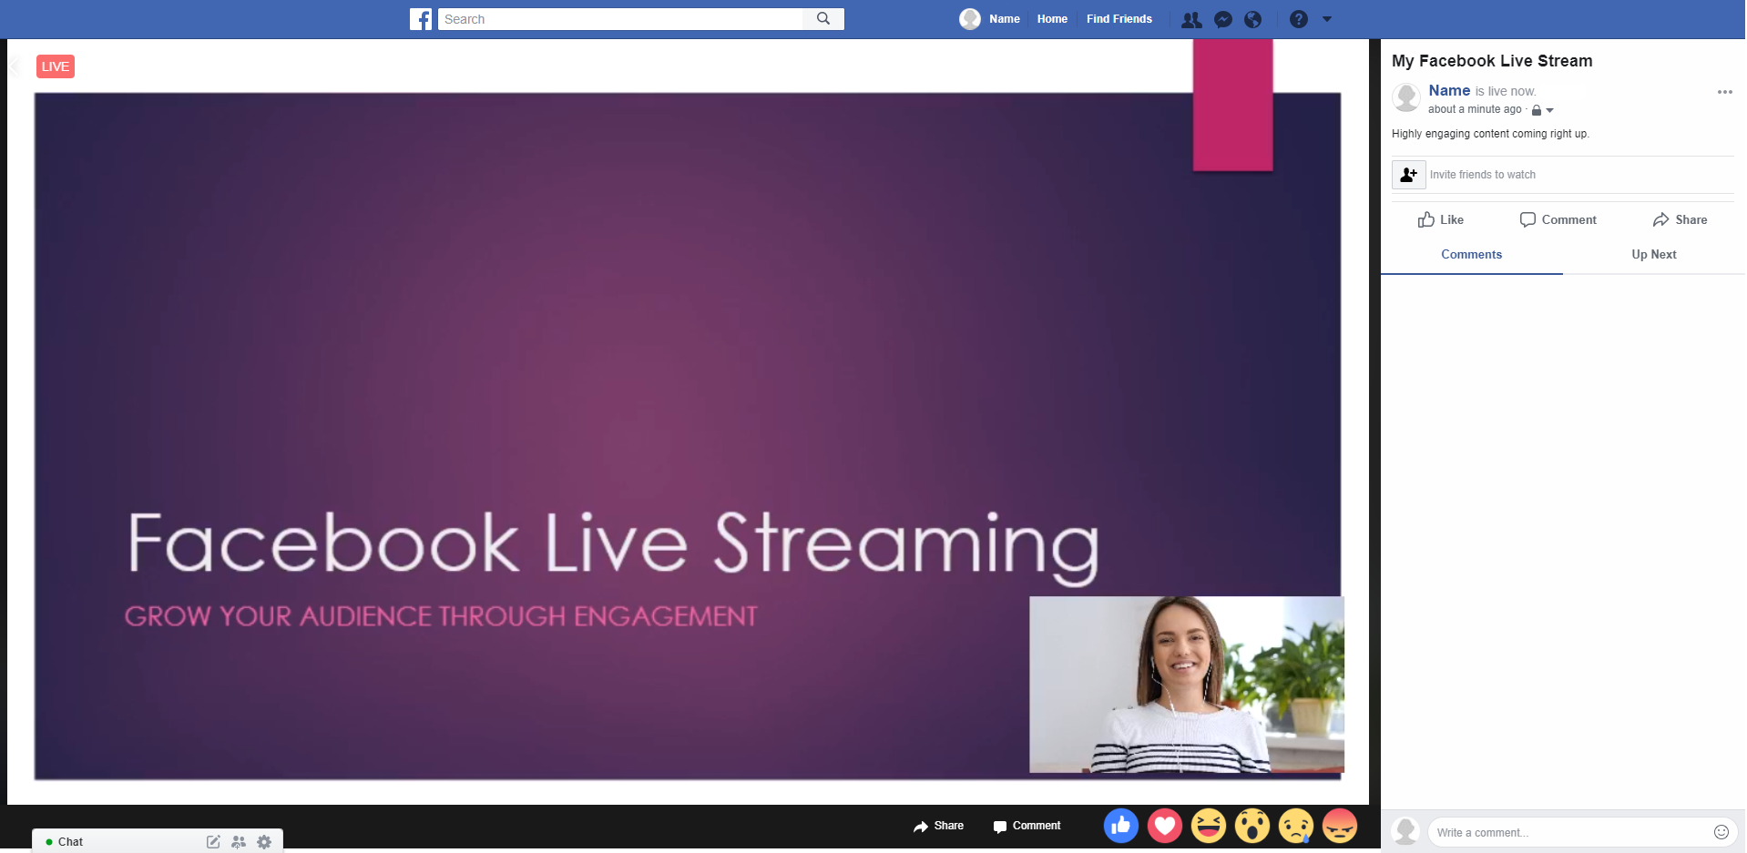Go to Home in top bar
This screenshot has width=1747, height=853.
[1052, 19]
